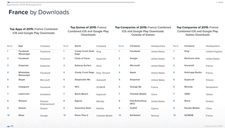Click 'Gameloft' in games companies table

tap(189, 65)
